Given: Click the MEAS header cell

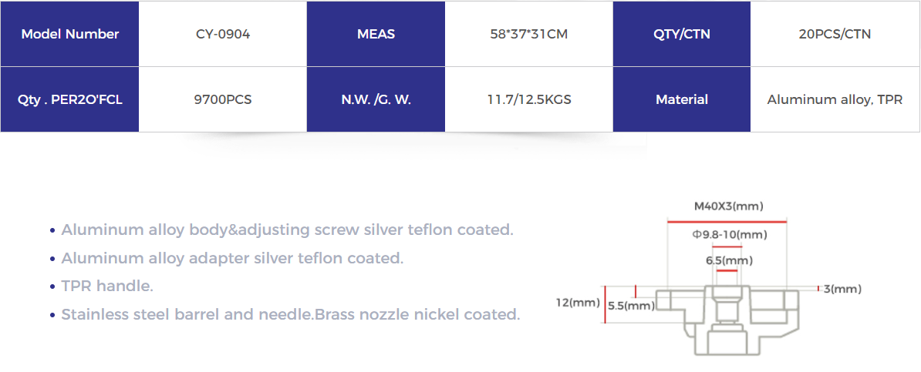Looking at the screenshot, I should point(376,34).
